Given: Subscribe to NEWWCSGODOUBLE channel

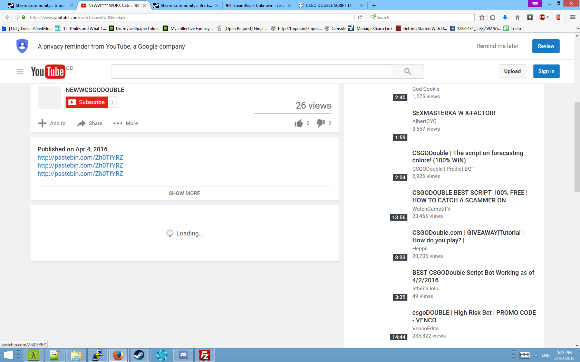Looking at the screenshot, I should click(87, 102).
